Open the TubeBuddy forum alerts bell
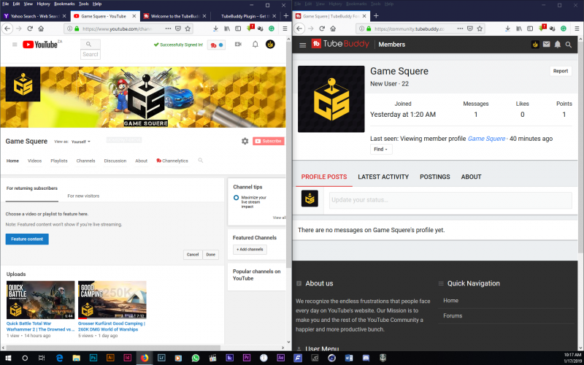 [x=558, y=45]
